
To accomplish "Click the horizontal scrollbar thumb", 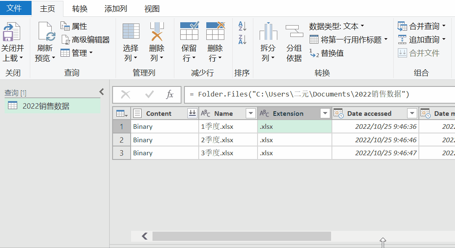I will (x=242, y=236).
